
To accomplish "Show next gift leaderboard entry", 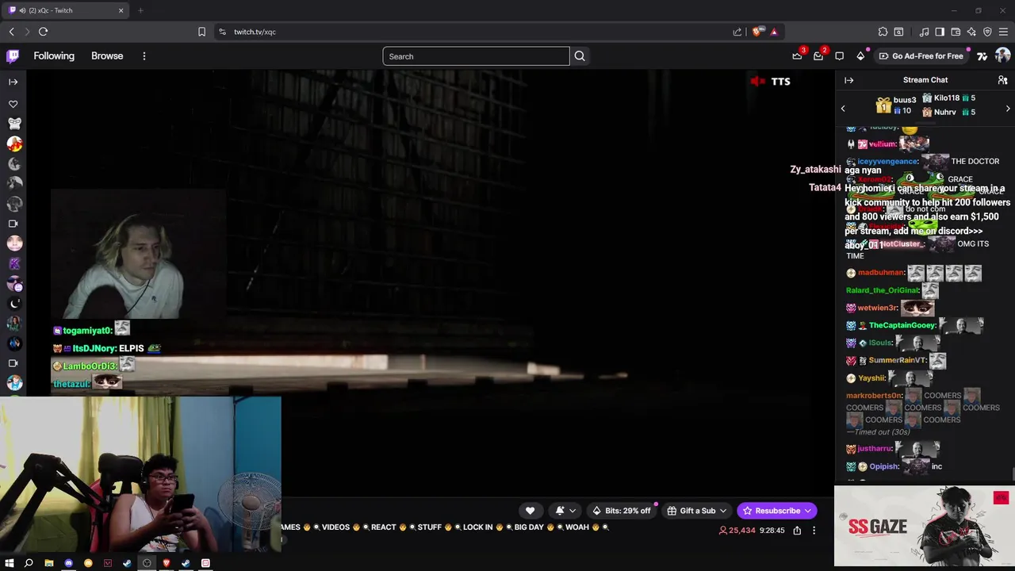I will tap(1008, 109).
